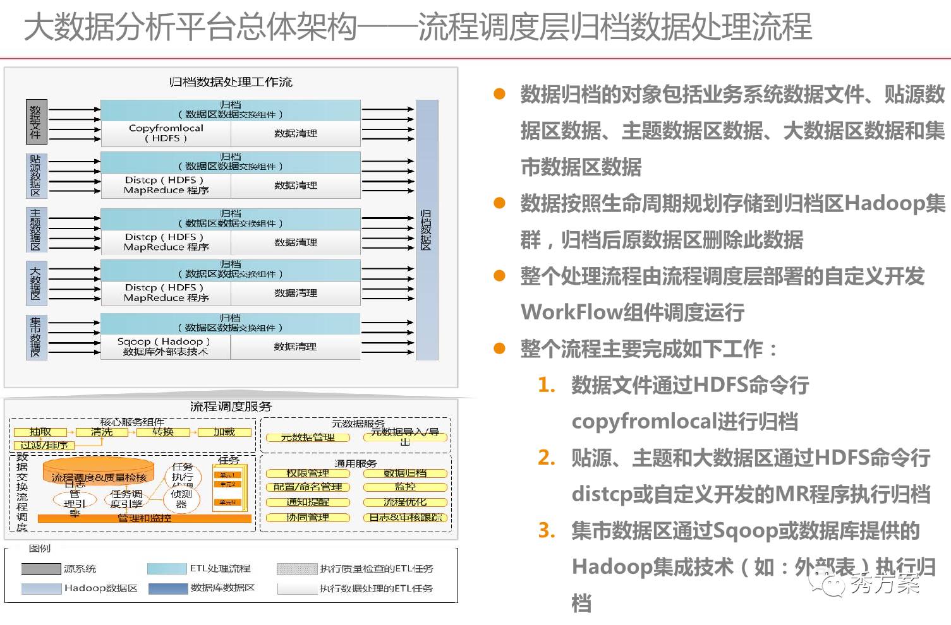Select the 加载 component box
The image size is (951, 625).
click(x=224, y=432)
